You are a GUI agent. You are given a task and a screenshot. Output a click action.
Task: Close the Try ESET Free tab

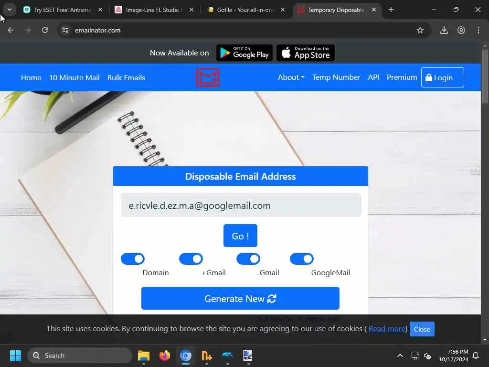pos(100,10)
